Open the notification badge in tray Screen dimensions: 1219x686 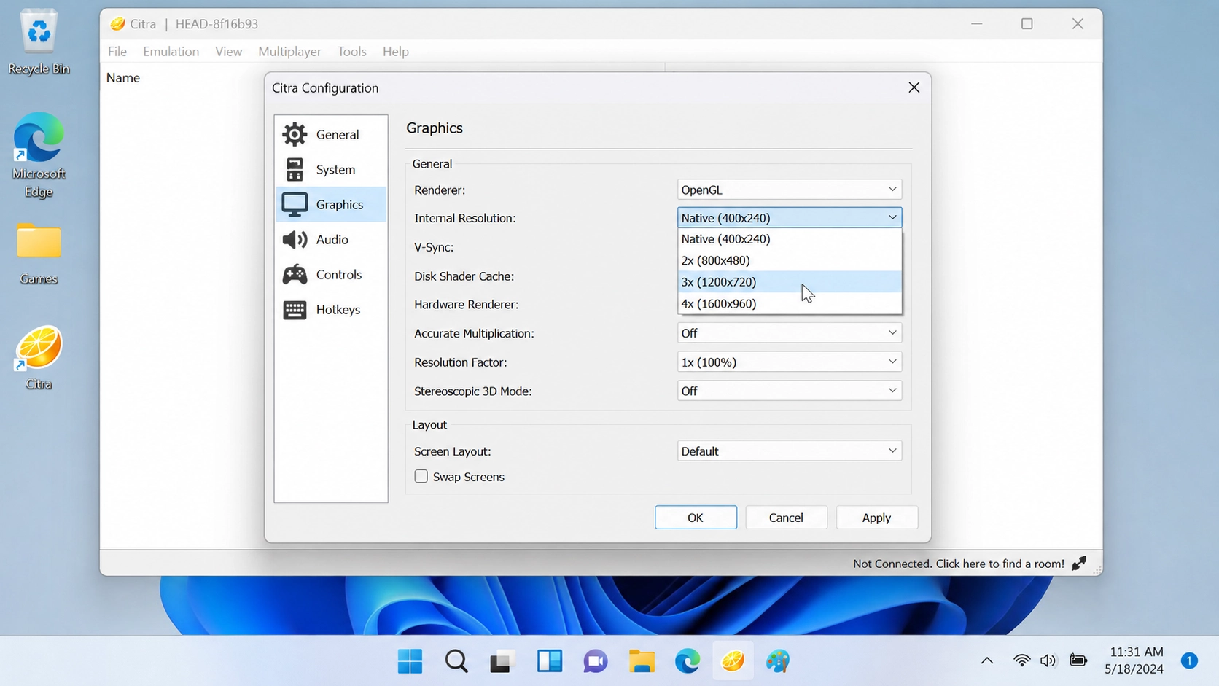pyautogui.click(x=1189, y=660)
